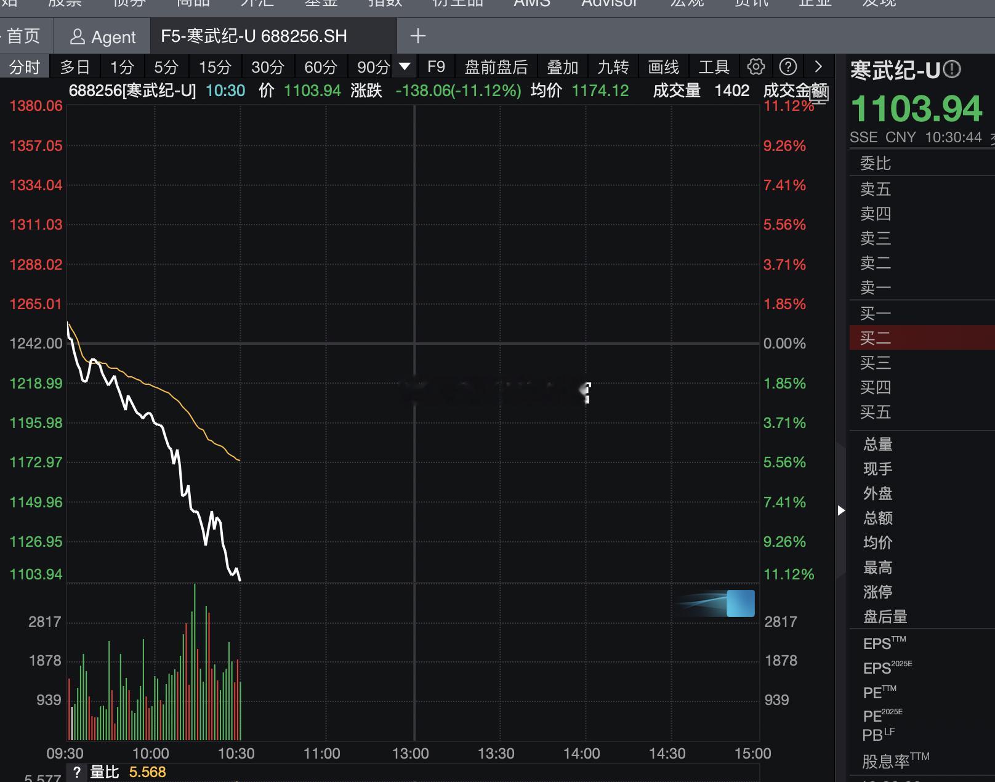Click 成交量 1402 value in header
Image resolution: width=995 pixels, height=782 pixels.
pos(701,91)
